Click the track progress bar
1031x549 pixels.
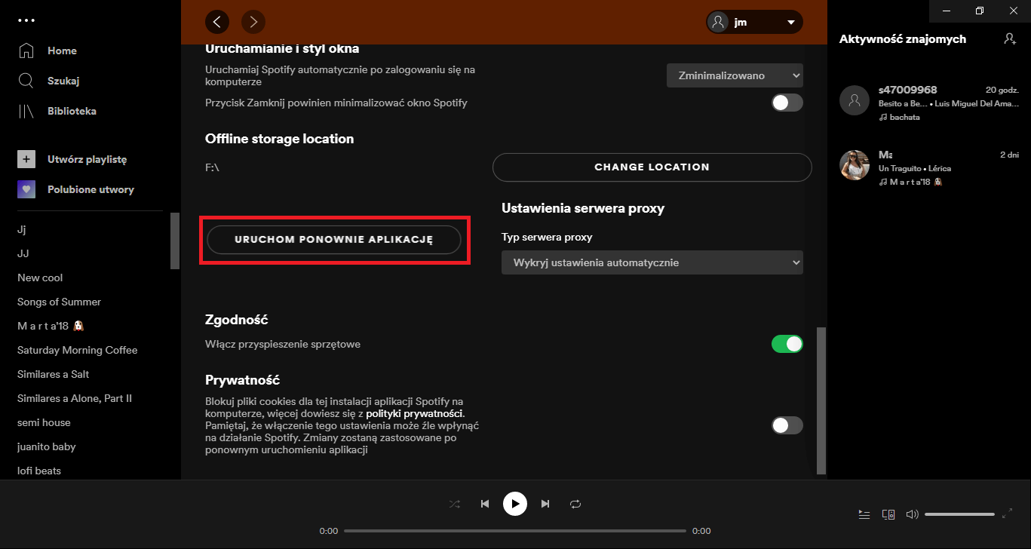(515, 531)
